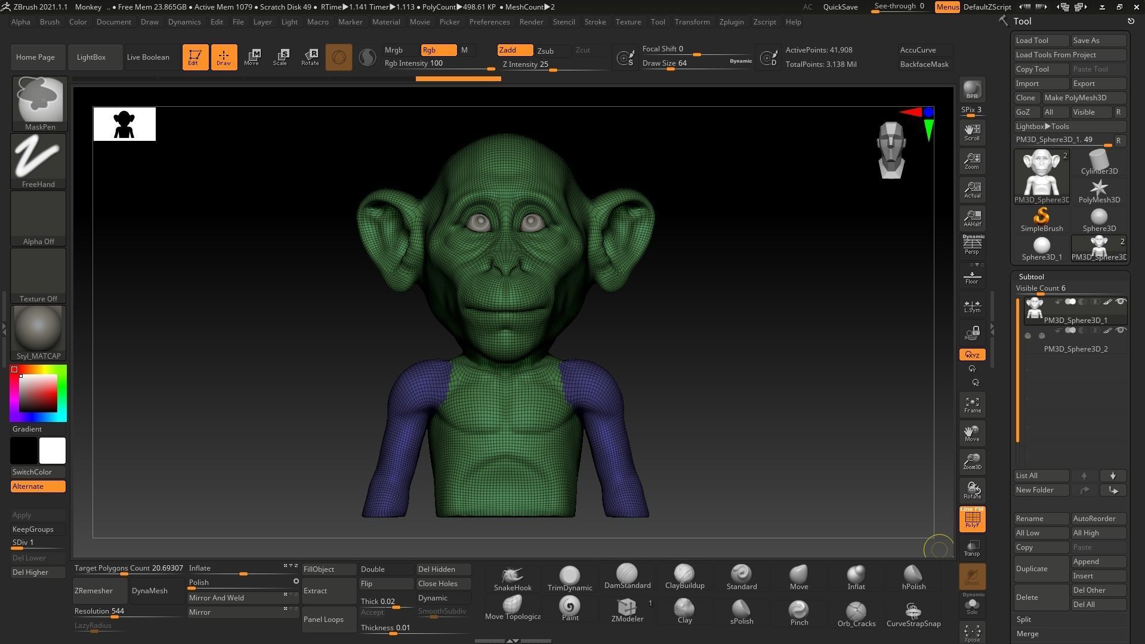Image resolution: width=1145 pixels, height=644 pixels.
Task: Click the Del Hidden button
Action: (x=444, y=569)
